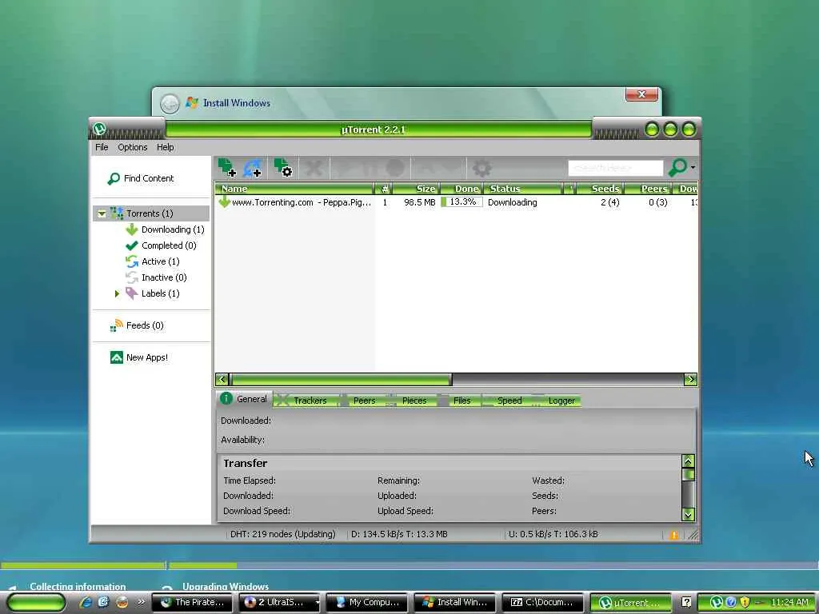Click the DHT: 219 nodes status entry

(x=282, y=535)
